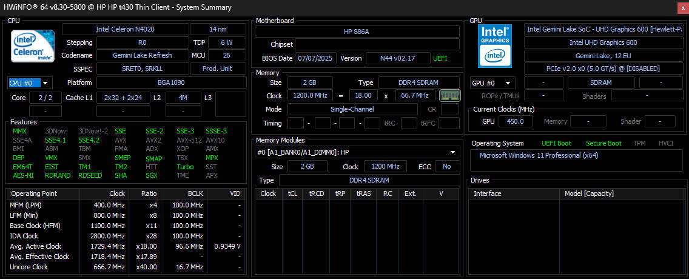Click the Secure Boot status label
The image size is (689, 279).
click(603, 143)
